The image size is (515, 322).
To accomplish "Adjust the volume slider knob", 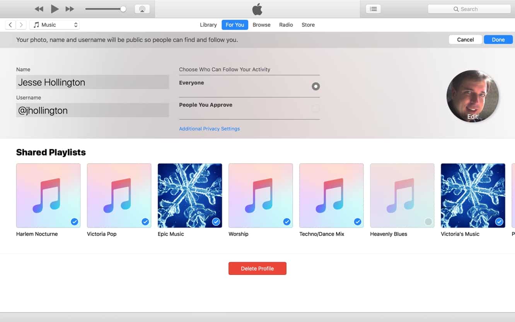I will pos(123,9).
